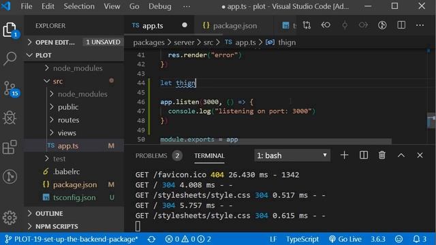
Task: Show hidden menus via title bar ellipsis
Action: coord(187,6)
